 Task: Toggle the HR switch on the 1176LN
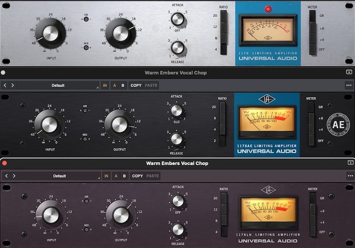tap(87, 201)
